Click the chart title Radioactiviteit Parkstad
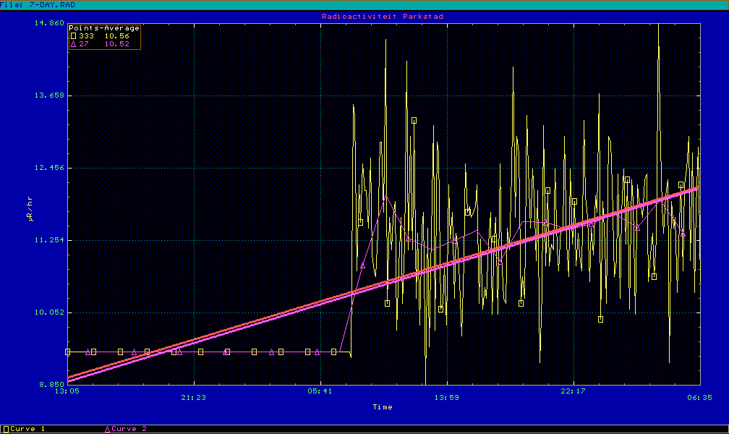729x434 pixels. 383,16
